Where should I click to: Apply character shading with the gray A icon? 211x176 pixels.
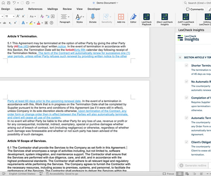coord(46,23)
